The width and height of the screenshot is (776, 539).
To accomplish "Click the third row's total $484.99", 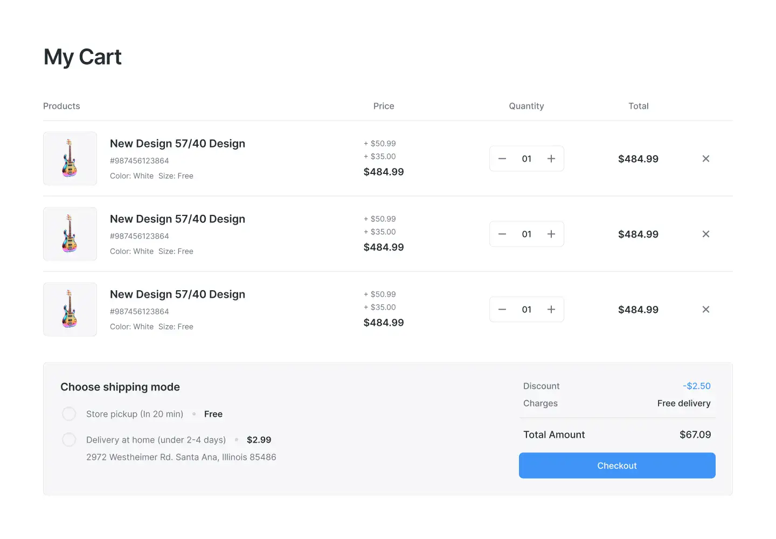I will click(638, 310).
